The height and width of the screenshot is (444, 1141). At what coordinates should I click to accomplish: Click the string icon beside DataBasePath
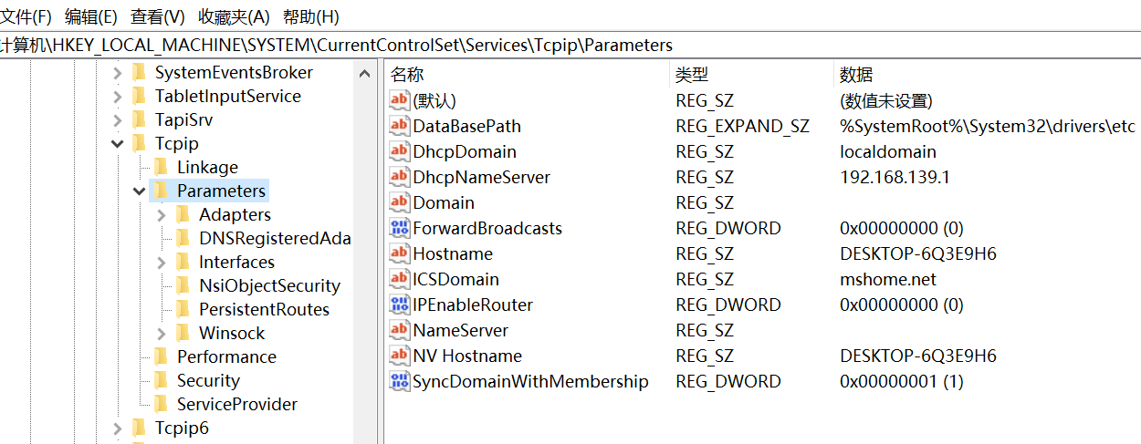(x=400, y=126)
